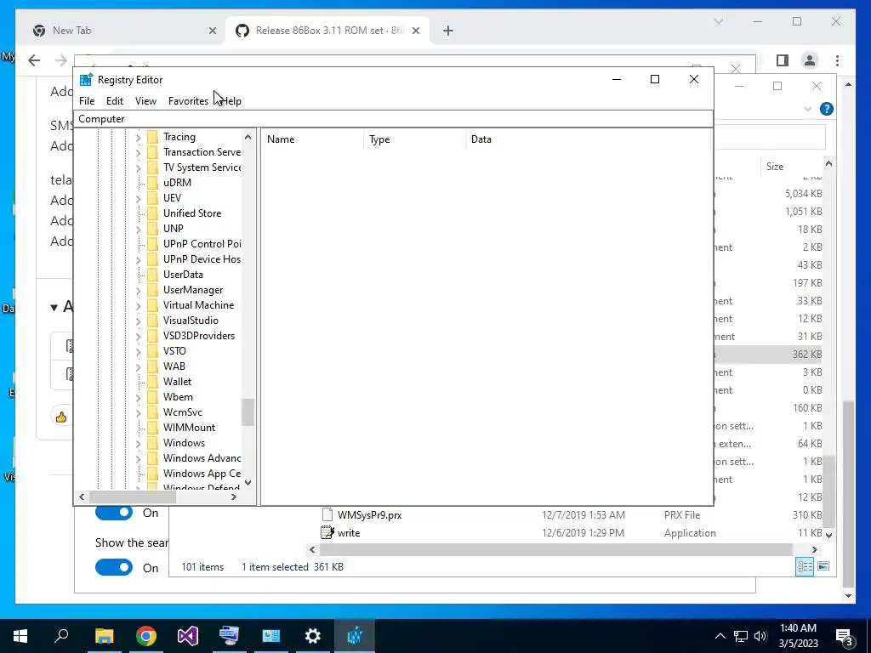Viewport: 871px width, 653px height.
Task: Switch File Explorer to large icons view
Action: [823, 566]
